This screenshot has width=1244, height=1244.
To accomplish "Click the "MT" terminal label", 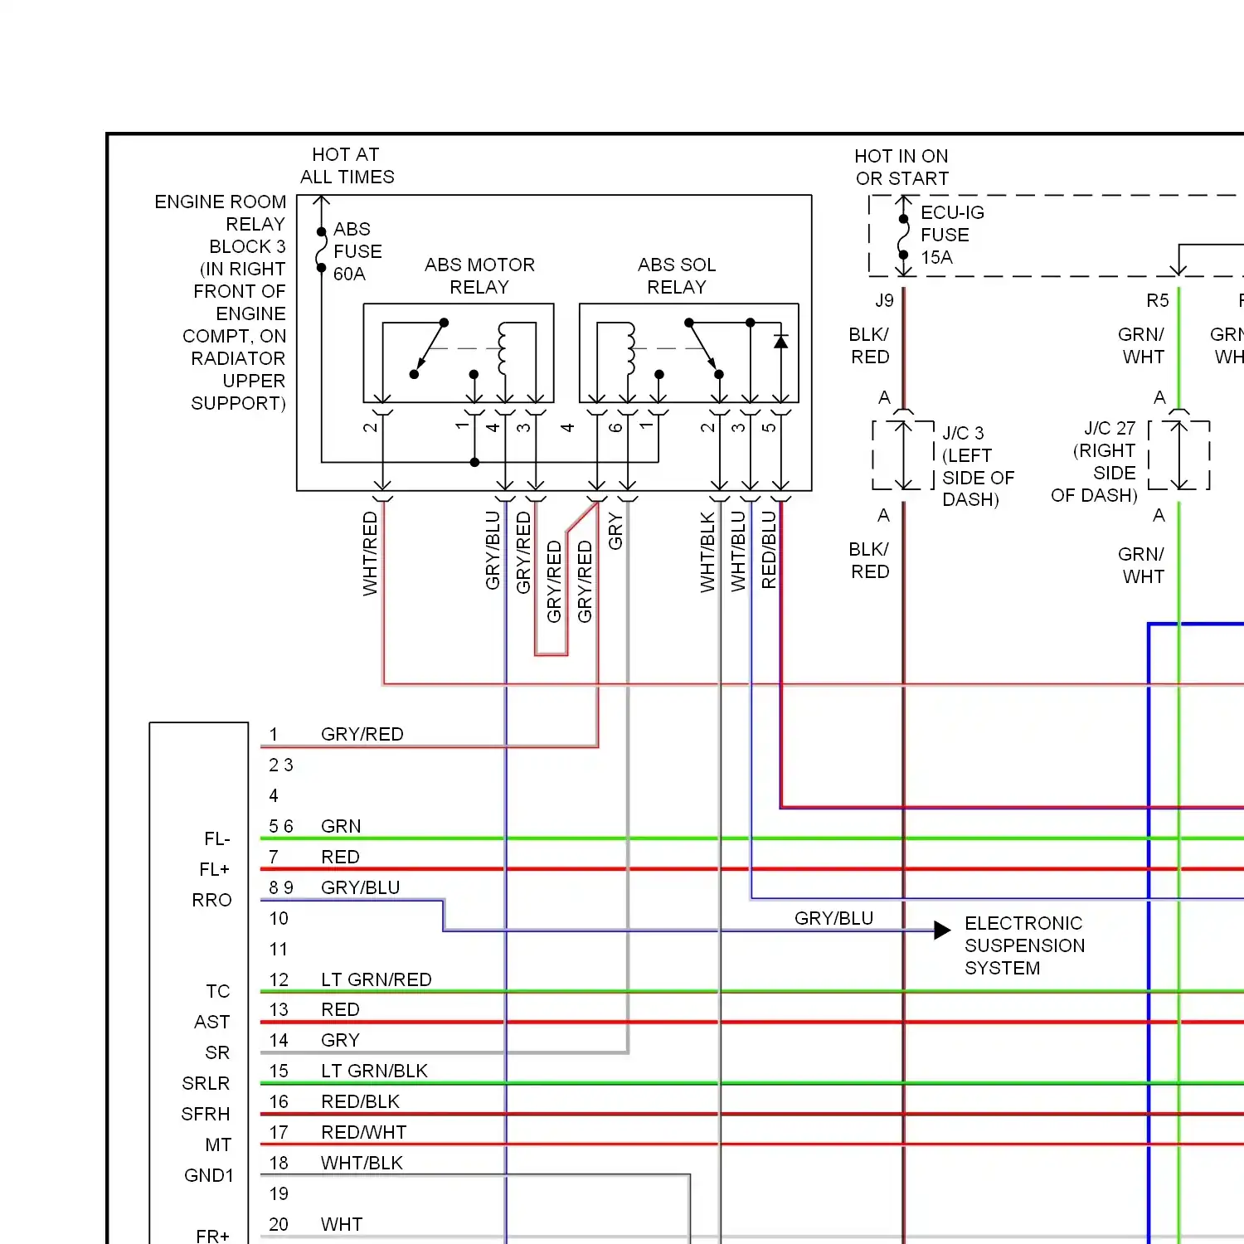I will tap(218, 1144).
